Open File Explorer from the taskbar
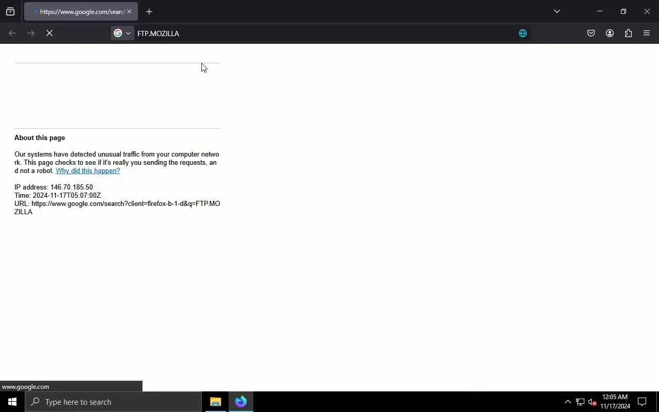Viewport: 659px width, 412px height. click(215, 402)
